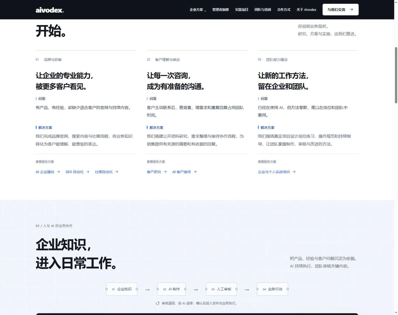Click the heading 让每一次咨询，成为有准备的沟通。
Screen dimensions: 398x315
(176, 81)
